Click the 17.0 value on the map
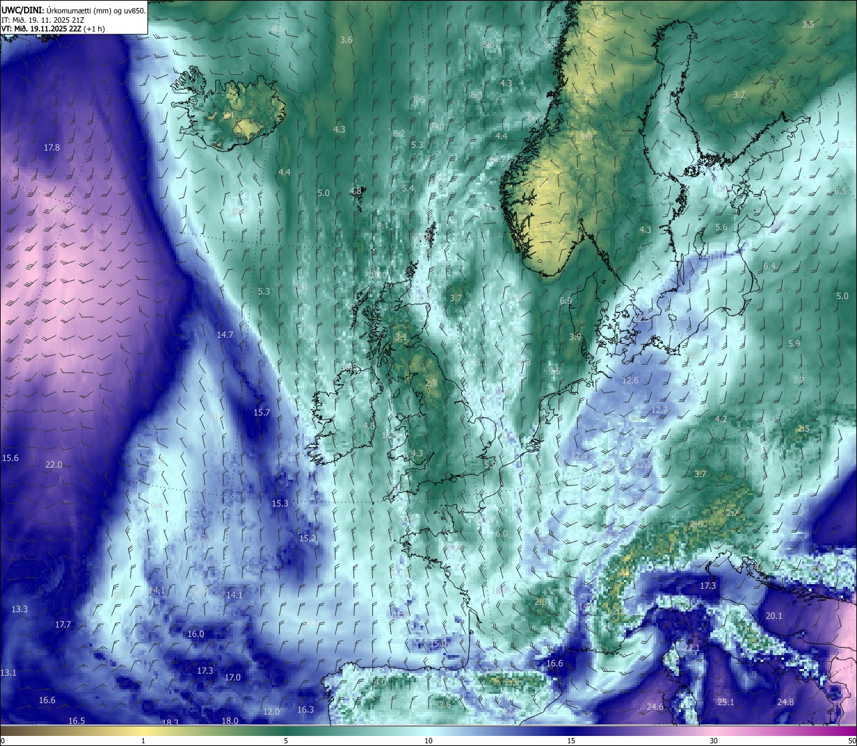The image size is (857, 746). coord(232,677)
